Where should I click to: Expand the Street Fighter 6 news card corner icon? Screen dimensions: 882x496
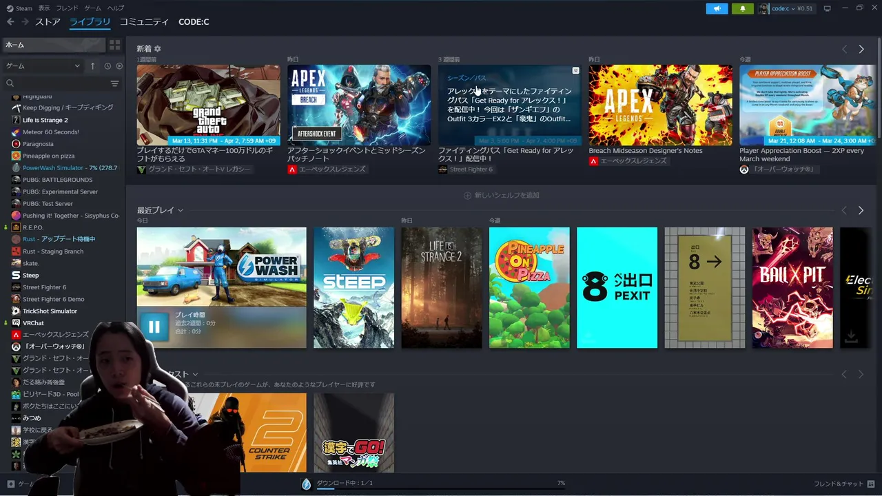point(575,70)
